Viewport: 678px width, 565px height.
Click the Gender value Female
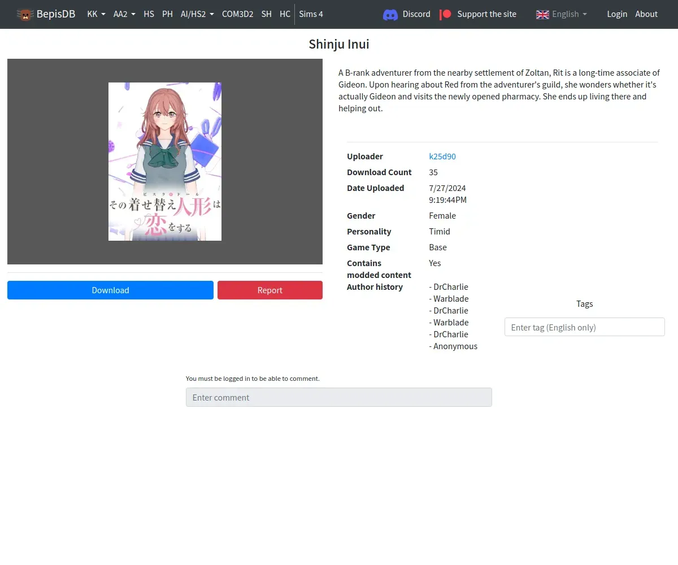[x=442, y=216]
